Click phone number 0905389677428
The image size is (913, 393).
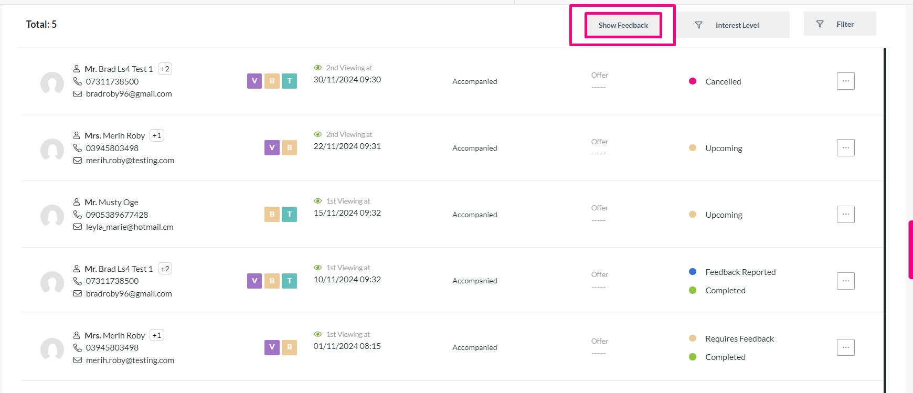tap(117, 215)
